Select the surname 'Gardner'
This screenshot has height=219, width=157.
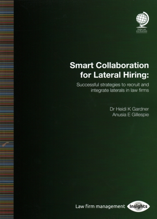[x=140, y=109]
